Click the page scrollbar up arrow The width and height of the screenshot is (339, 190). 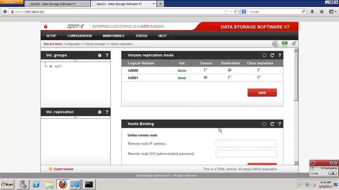tap(296, 50)
